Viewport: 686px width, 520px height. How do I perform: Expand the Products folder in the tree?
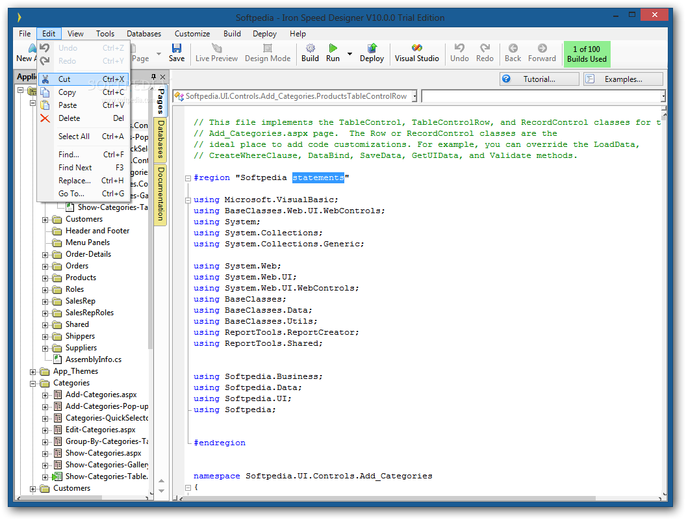pos(45,278)
